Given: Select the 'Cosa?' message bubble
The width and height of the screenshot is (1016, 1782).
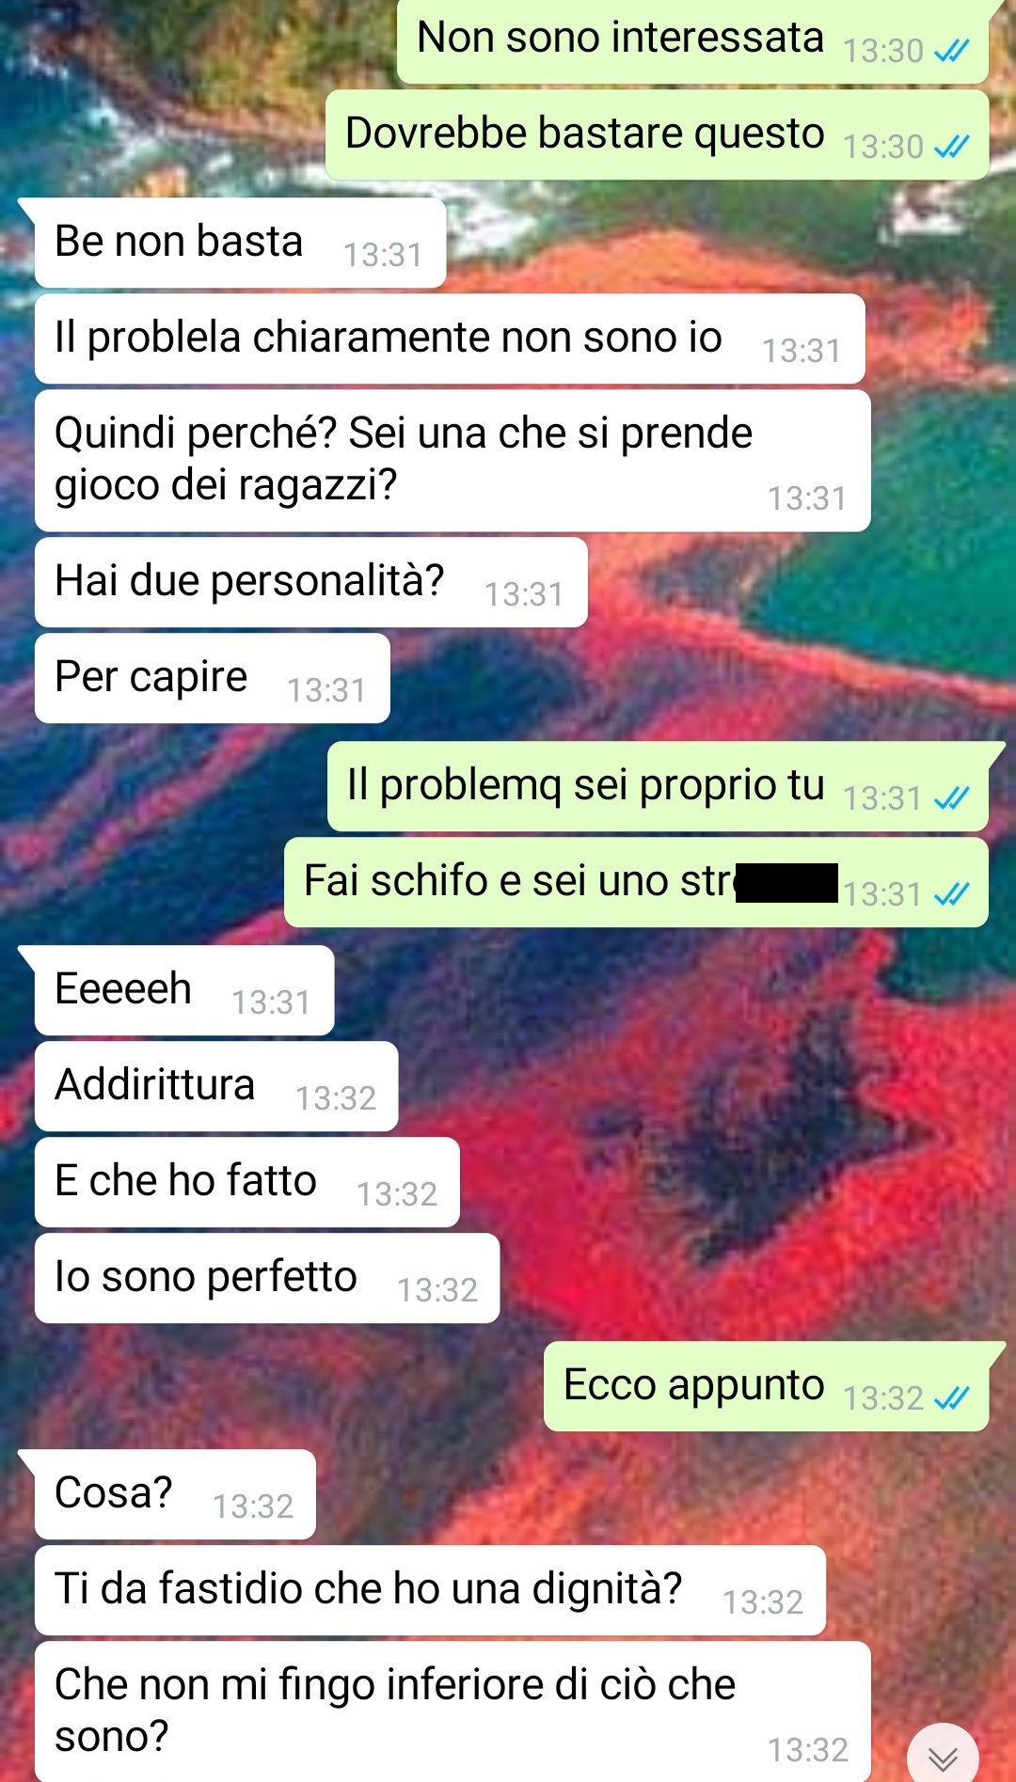Looking at the screenshot, I should (x=175, y=1494).
